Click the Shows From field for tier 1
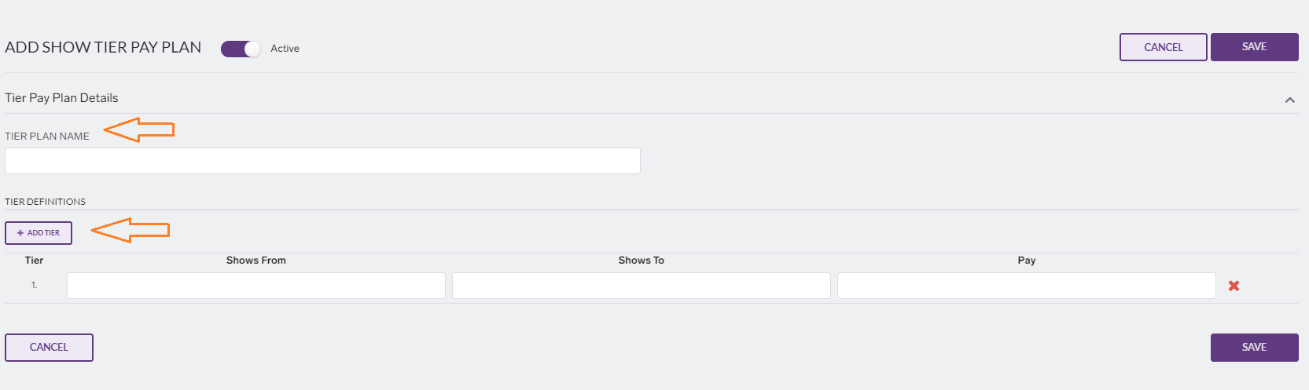The image size is (1309, 390). tap(256, 286)
